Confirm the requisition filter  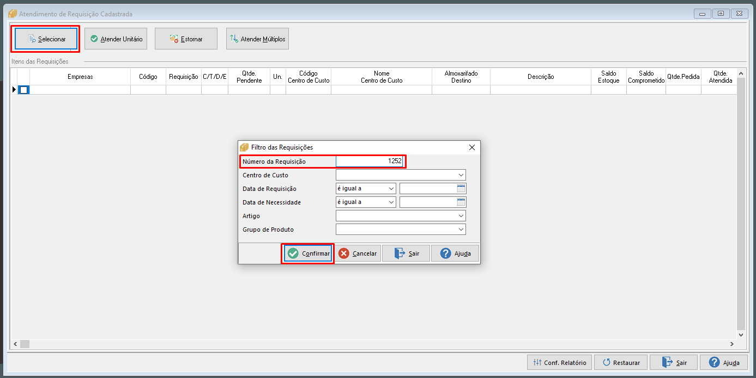(x=308, y=253)
